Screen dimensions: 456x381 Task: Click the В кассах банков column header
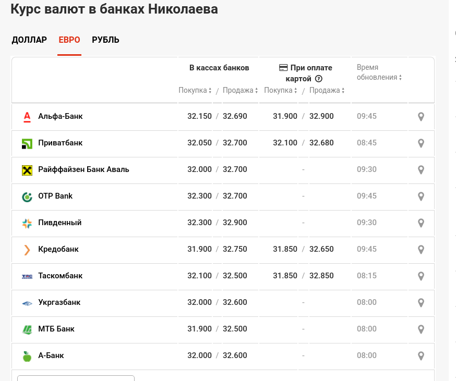click(x=219, y=68)
